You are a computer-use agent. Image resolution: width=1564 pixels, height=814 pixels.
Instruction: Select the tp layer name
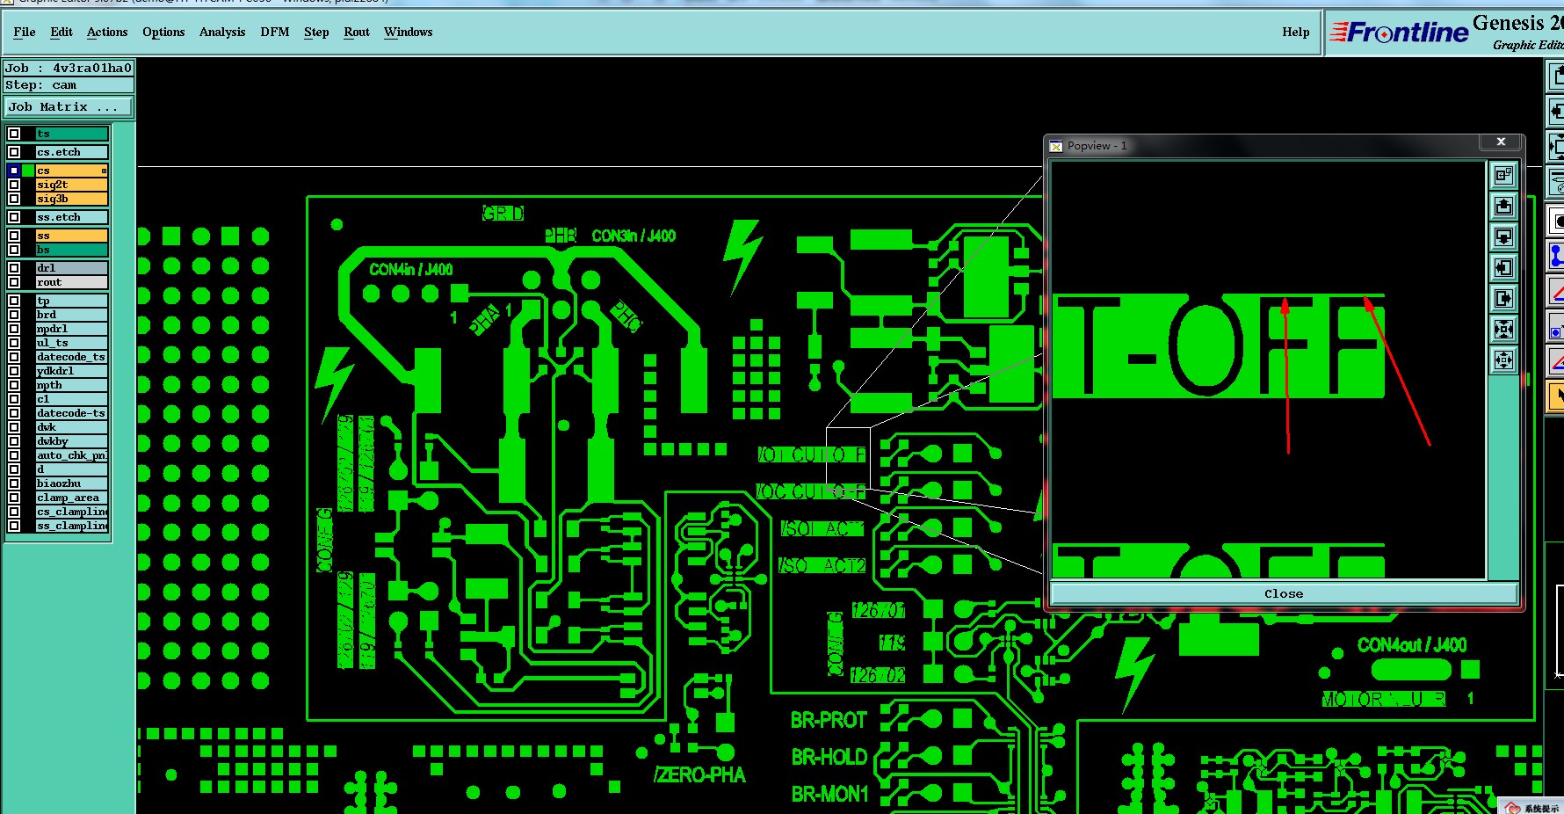tap(72, 301)
